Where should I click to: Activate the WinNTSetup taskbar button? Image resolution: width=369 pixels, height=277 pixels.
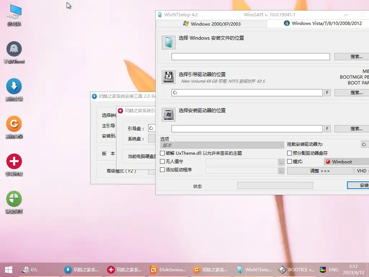click(x=254, y=270)
